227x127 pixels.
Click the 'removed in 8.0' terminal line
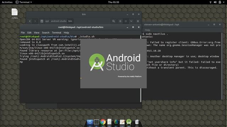tap(30, 42)
